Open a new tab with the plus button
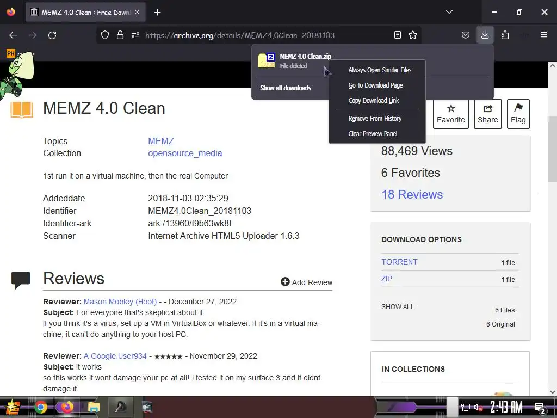 coord(157,13)
